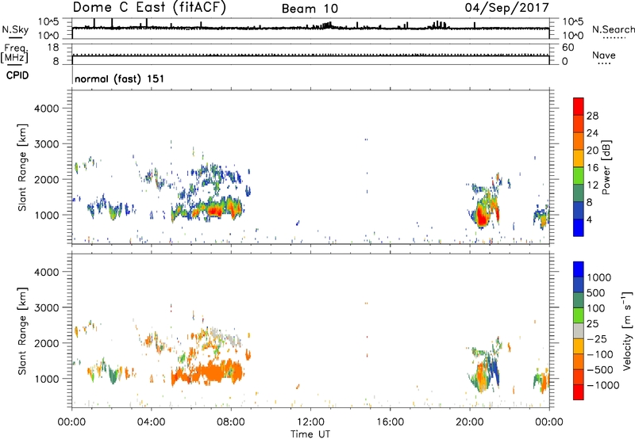Click the '18' frequency axis value
635x439 pixels.
point(53,48)
